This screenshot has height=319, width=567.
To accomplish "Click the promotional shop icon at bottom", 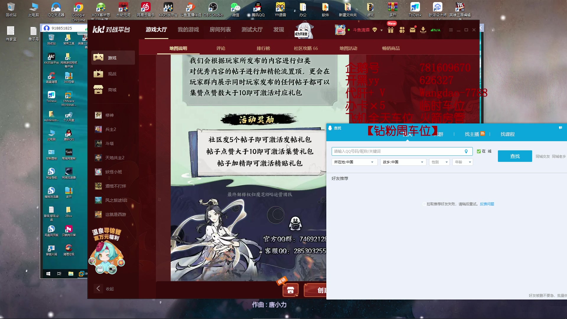I will 290,290.
